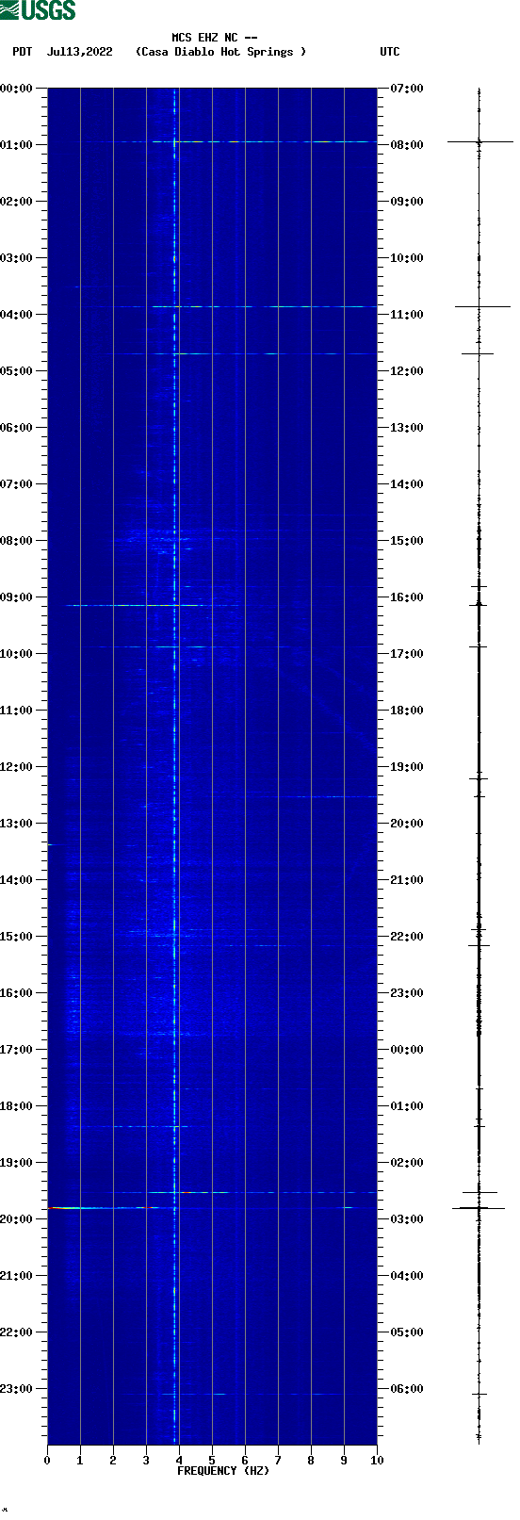This screenshot has height=1520, width=520.
Task: Click the 09:00 PDT time label
Action: pyautogui.click(x=17, y=597)
